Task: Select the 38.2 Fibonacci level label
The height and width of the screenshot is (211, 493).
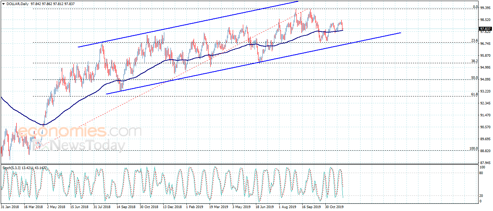Action: pos(475,61)
